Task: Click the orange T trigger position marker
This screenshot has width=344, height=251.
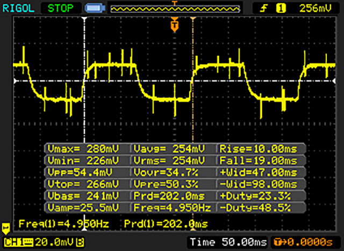Action: point(174,25)
